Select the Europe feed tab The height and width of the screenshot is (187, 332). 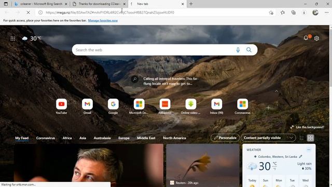coord(124,138)
